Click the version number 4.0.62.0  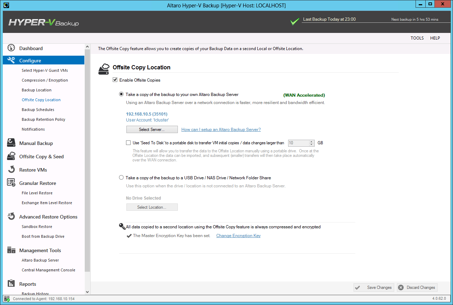pyautogui.click(x=439, y=299)
